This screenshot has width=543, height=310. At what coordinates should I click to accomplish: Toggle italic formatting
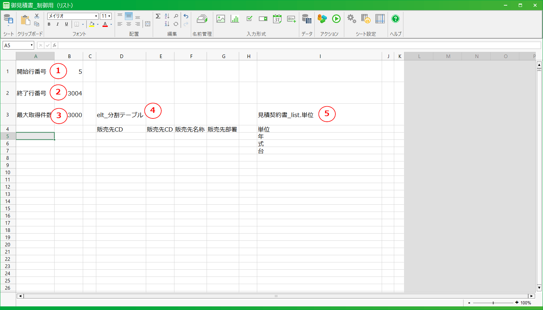[x=57, y=24]
